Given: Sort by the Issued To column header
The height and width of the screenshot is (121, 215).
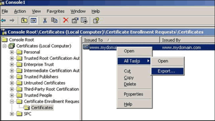Looking at the screenshot, I should coord(121,40).
